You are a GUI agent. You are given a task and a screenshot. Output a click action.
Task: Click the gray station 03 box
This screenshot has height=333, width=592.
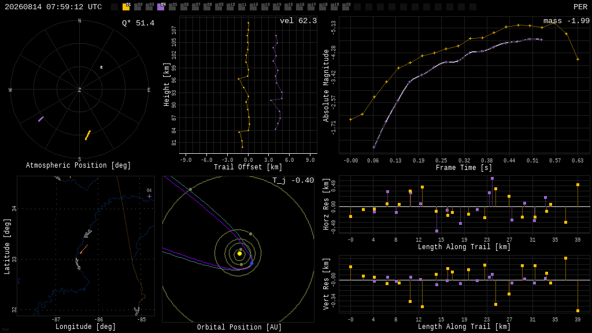149,7
